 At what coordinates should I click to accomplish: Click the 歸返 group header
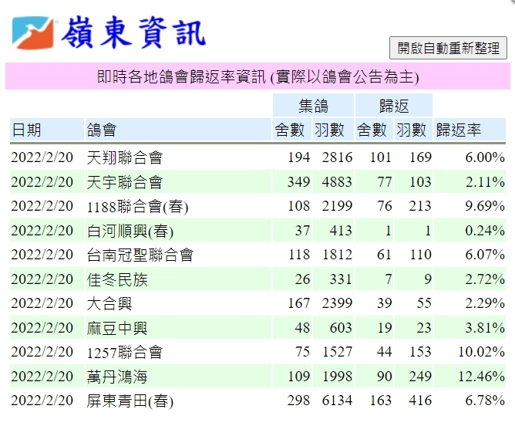pos(393,106)
